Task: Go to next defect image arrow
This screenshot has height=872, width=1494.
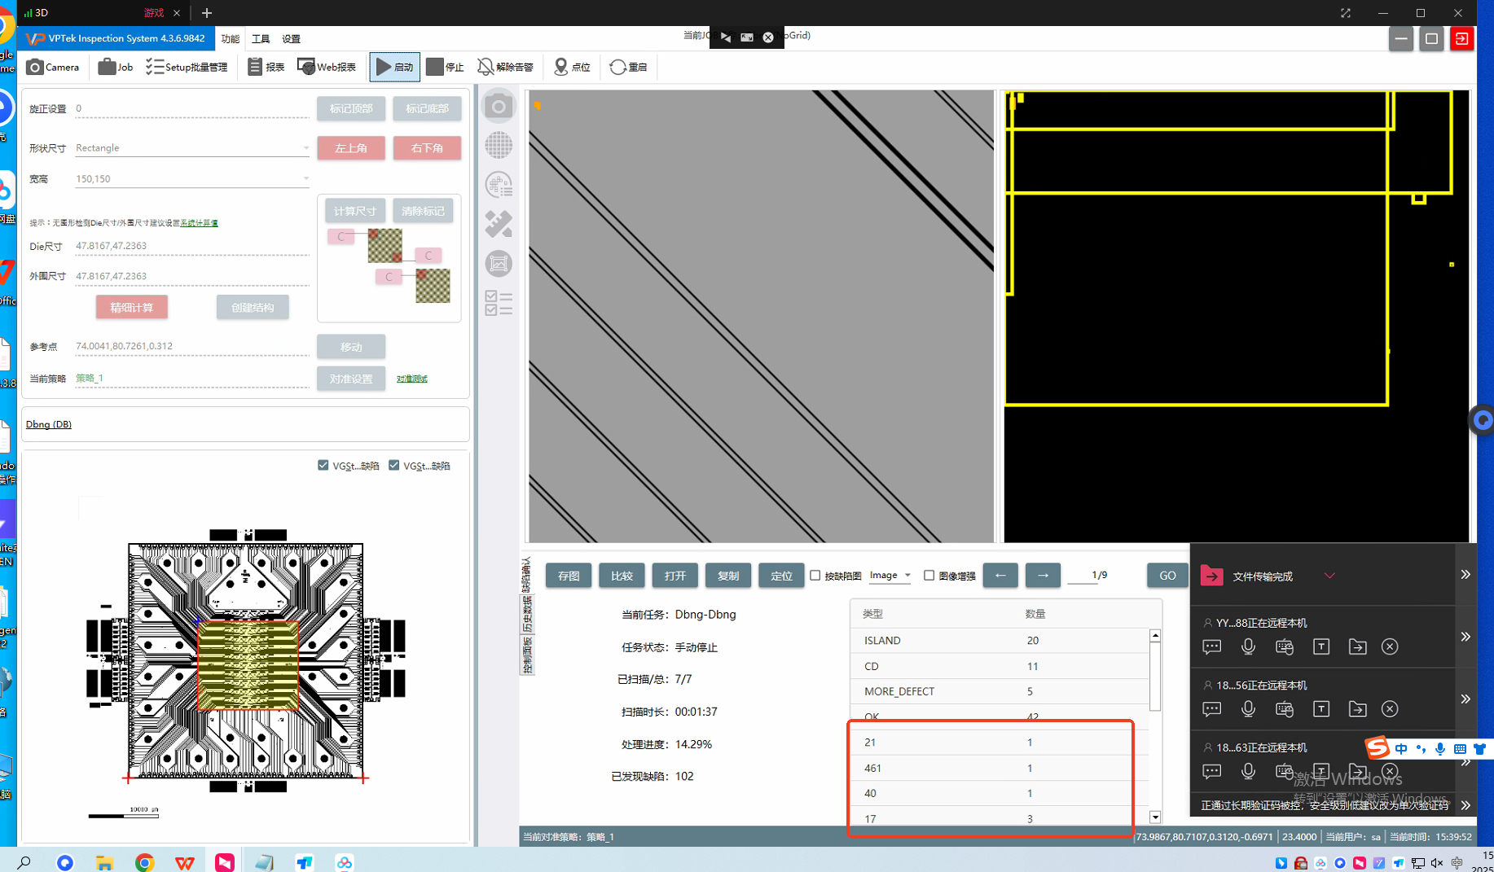Action: [x=1043, y=575]
